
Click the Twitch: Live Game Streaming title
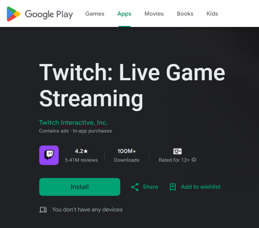[132, 85]
